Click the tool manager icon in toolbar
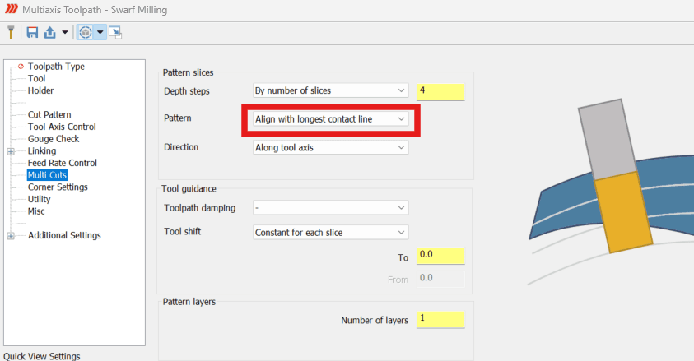The width and height of the screenshot is (694, 361). [11, 32]
